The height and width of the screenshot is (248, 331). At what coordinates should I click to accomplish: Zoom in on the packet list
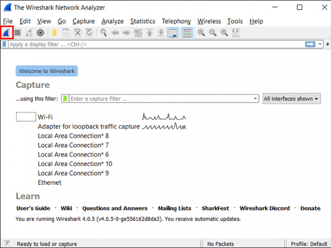tap(201, 33)
